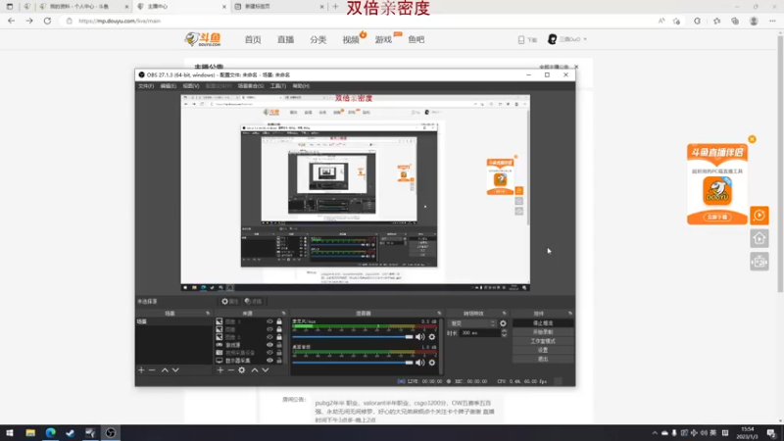Go back in the browser
The width and height of the screenshot is (784, 441).
point(11,21)
